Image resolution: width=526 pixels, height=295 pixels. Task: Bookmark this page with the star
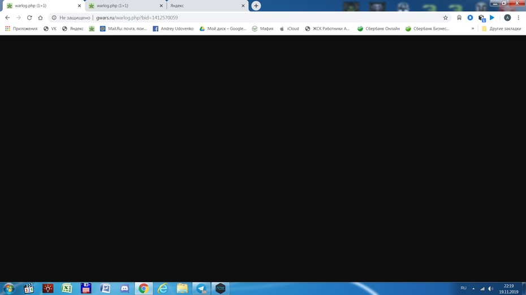pos(445,17)
